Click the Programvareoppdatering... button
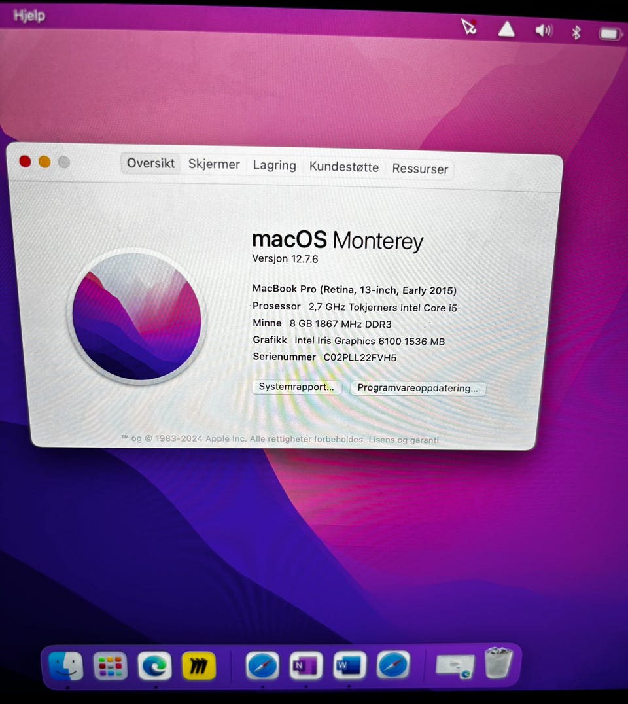Image resolution: width=628 pixels, height=704 pixels. pos(417,388)
